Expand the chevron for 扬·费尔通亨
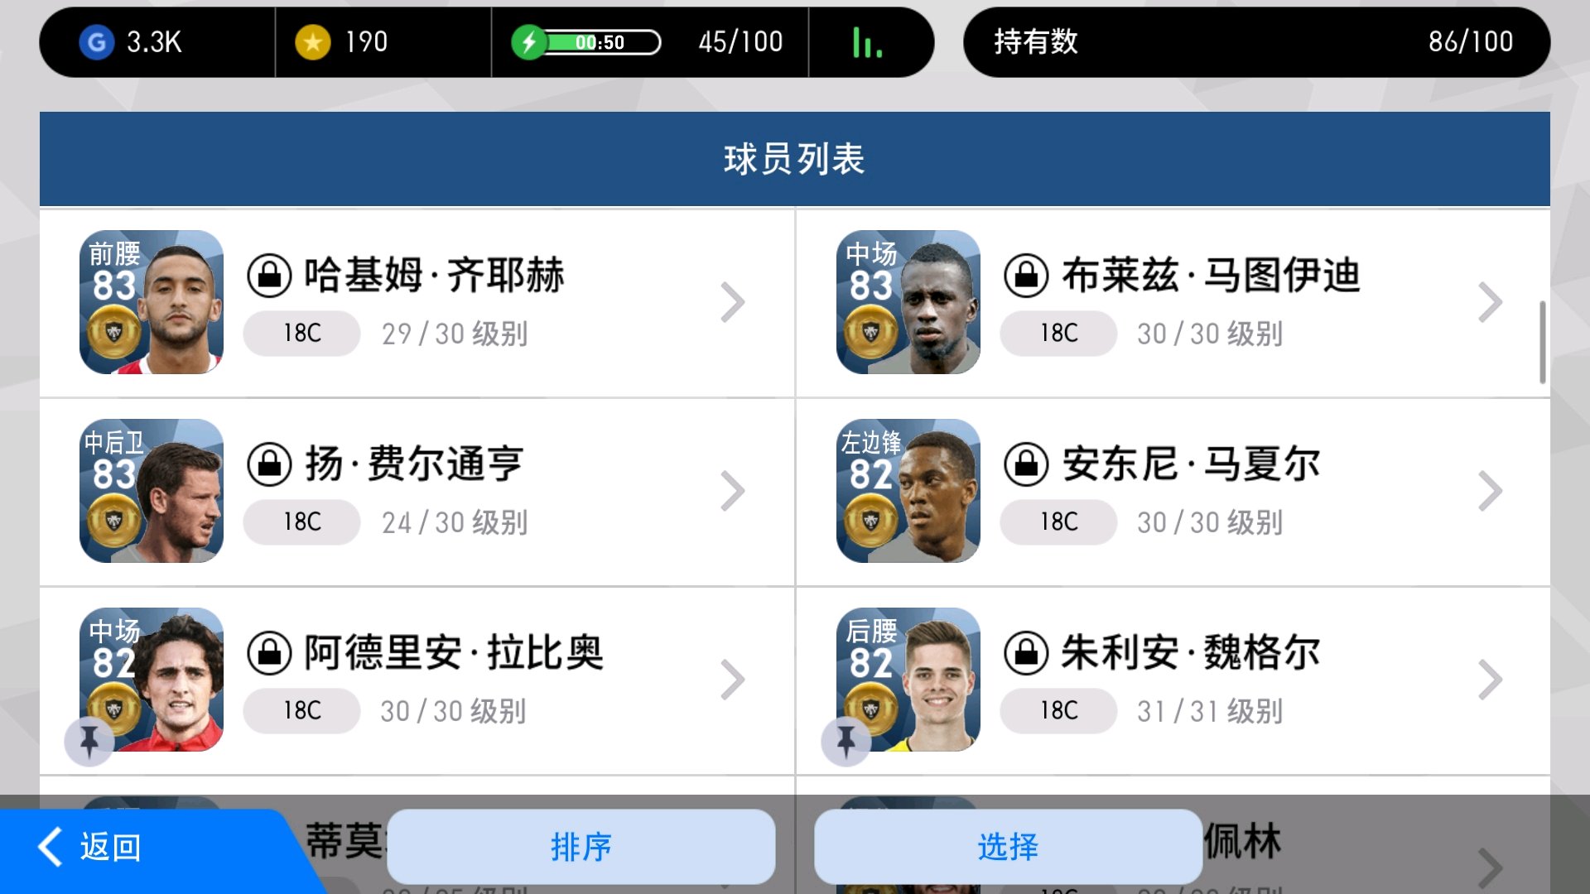 [x=733, y=491]
